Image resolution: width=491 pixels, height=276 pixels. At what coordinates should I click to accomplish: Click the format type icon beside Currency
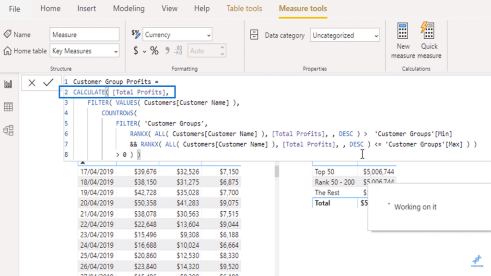[136, 34]
